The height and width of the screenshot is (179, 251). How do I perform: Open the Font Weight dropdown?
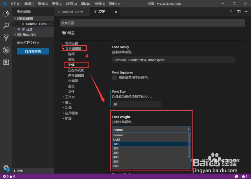coord(151,130)
